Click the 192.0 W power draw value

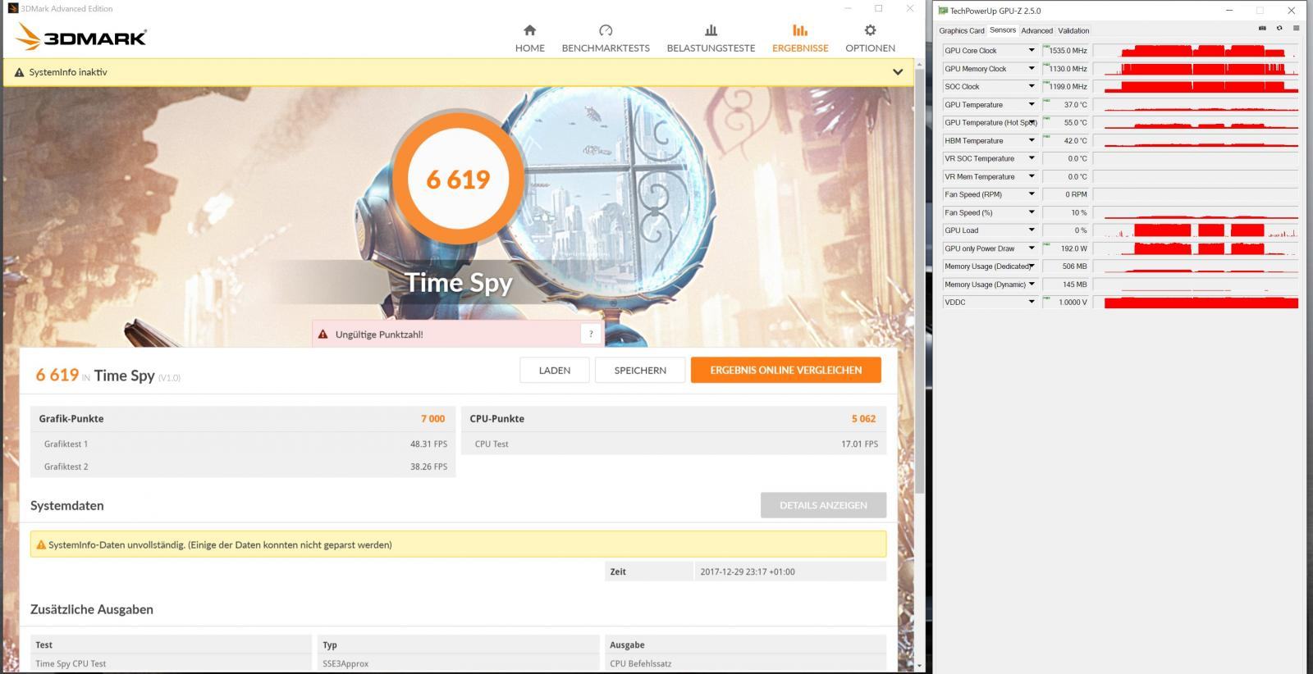click(1067, 248)
